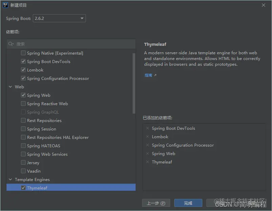Click the search magnifier icon

(x=11, y=44)
